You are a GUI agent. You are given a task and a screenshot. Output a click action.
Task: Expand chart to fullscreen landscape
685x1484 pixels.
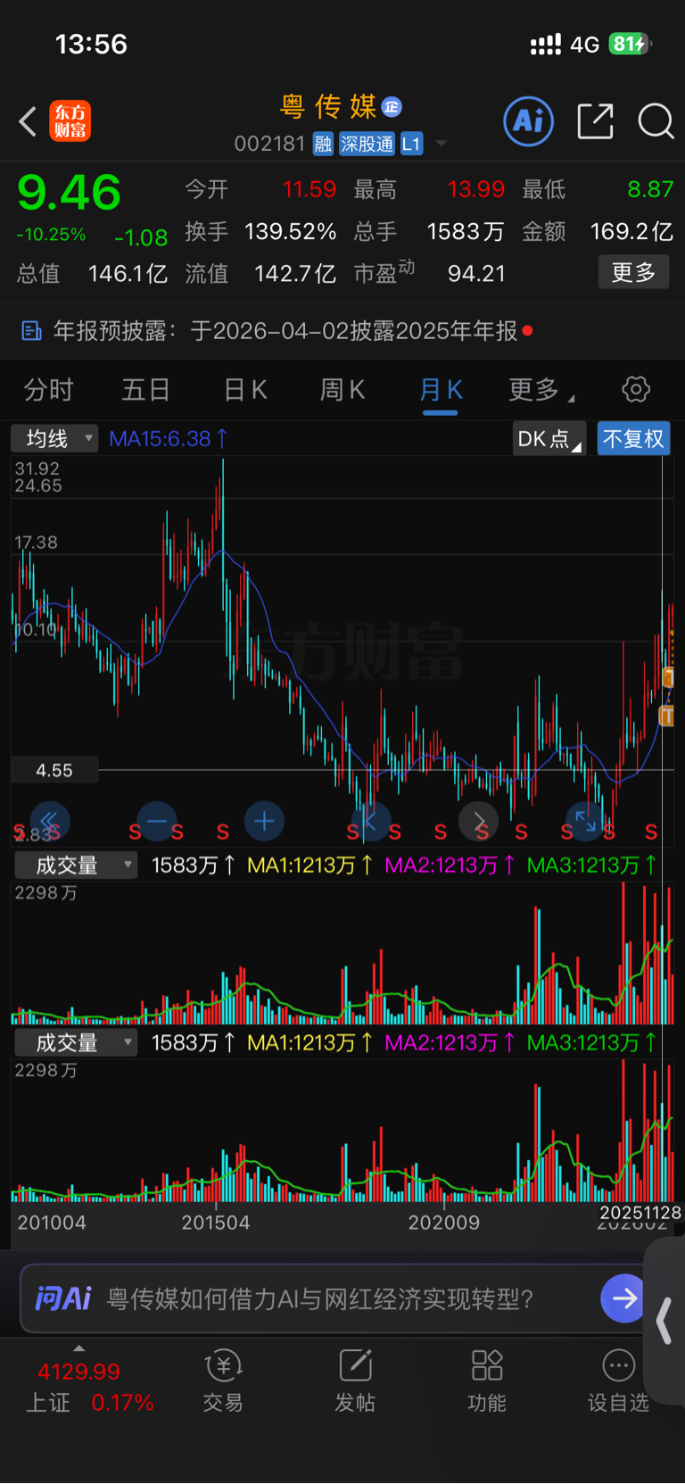(x=585, y=821)
